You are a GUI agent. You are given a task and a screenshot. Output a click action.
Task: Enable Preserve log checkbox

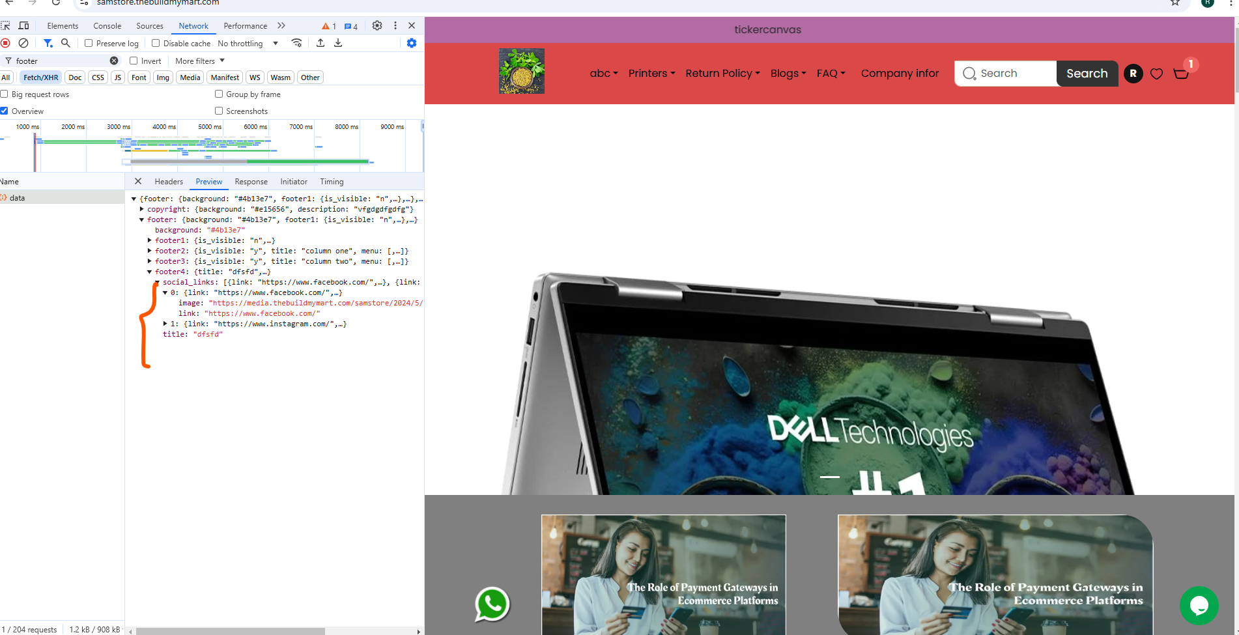tap(89, 43)
